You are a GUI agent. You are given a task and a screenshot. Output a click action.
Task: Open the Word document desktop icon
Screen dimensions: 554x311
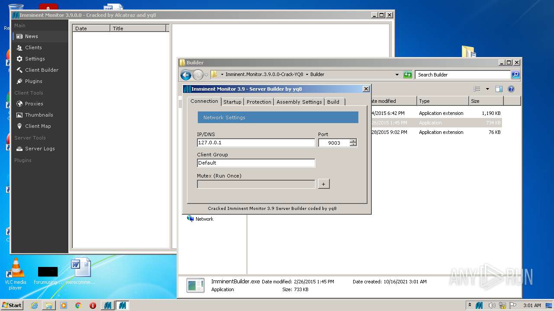(x=81, y=271)
